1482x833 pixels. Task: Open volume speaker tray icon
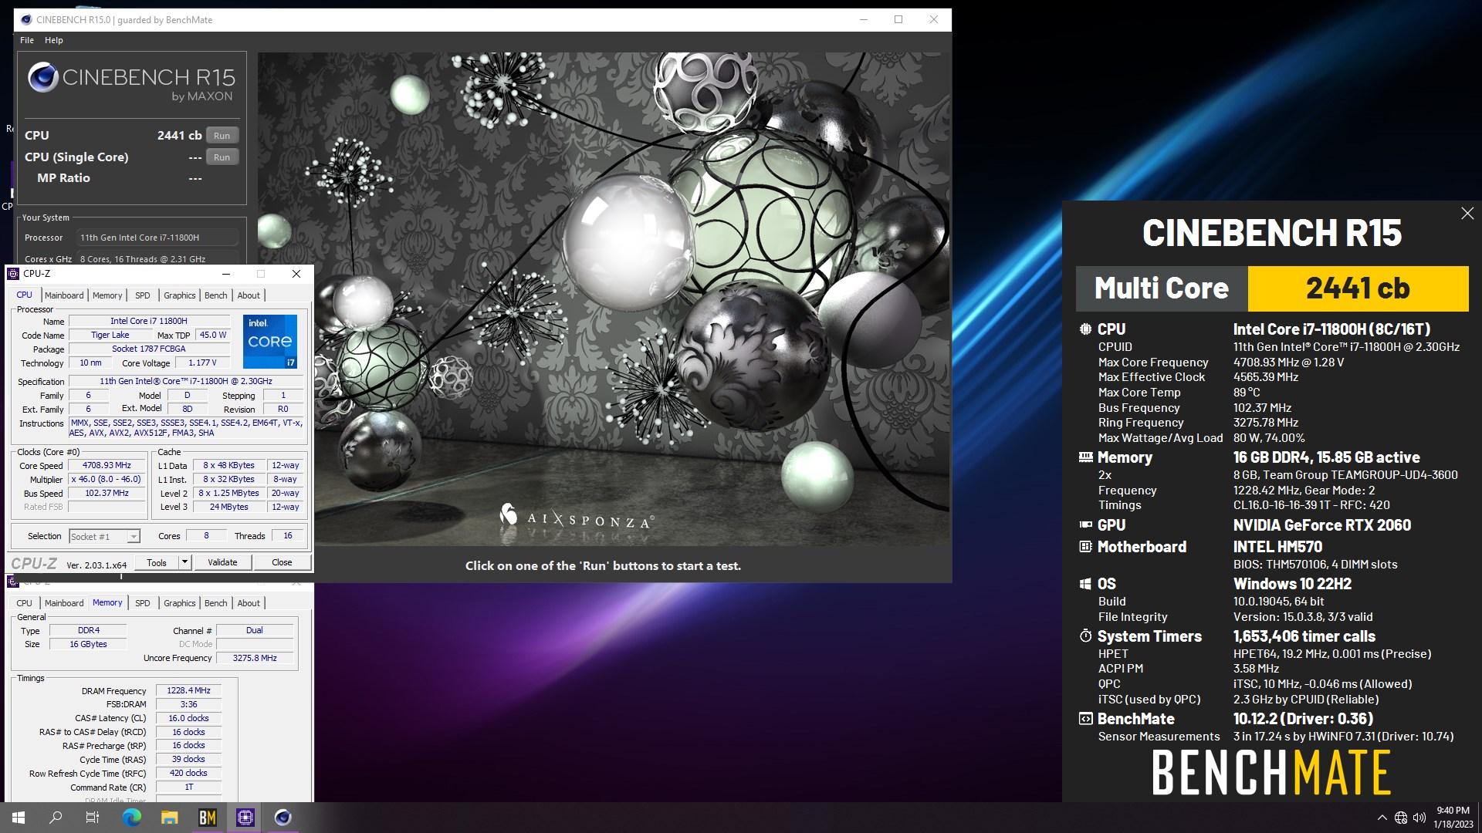[1419, 818]
